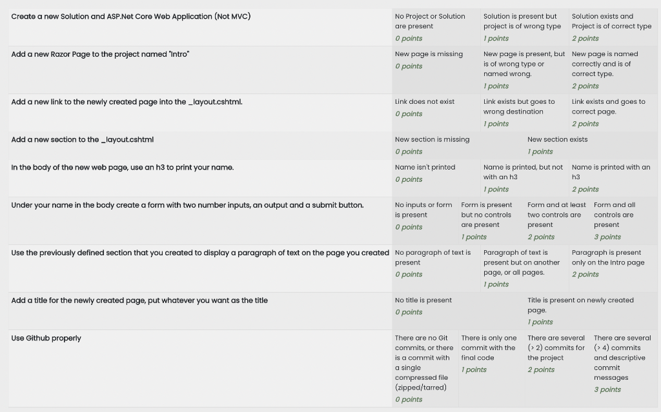Screen dimensions: 661x412
Task: Select 'Solution exists and Project is of correct type' rating
Action: tap(613, 27)
